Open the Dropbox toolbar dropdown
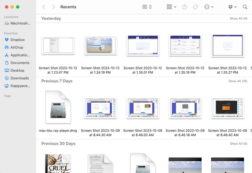252x173 pixels. (232, 7)
